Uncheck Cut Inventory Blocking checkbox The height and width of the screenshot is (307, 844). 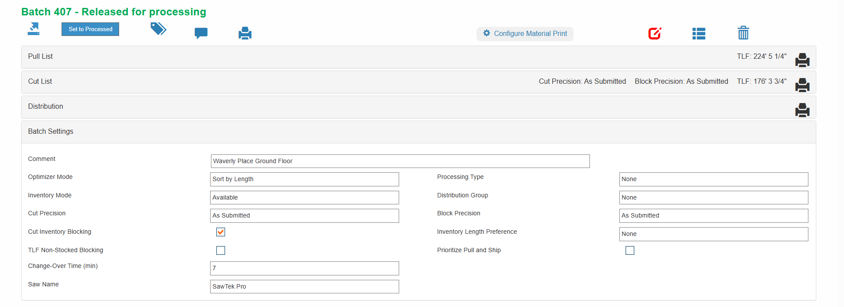point(221,232)
